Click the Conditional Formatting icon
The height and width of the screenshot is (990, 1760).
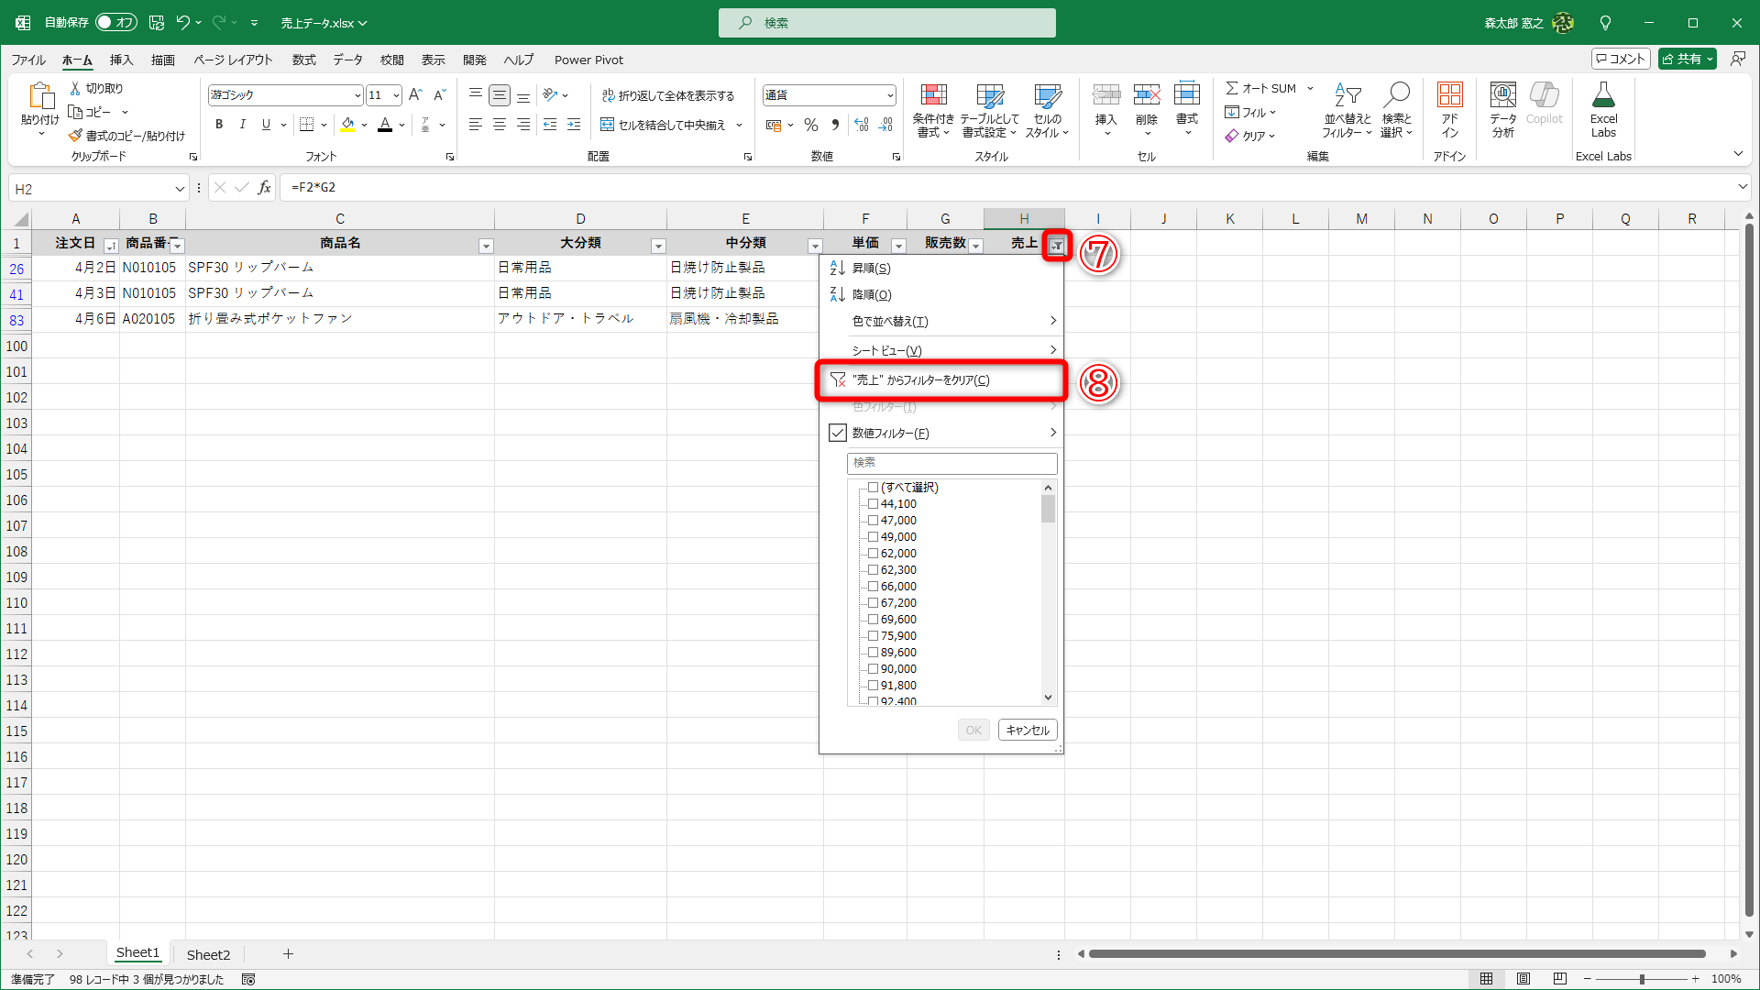click(x=933, y=95)
